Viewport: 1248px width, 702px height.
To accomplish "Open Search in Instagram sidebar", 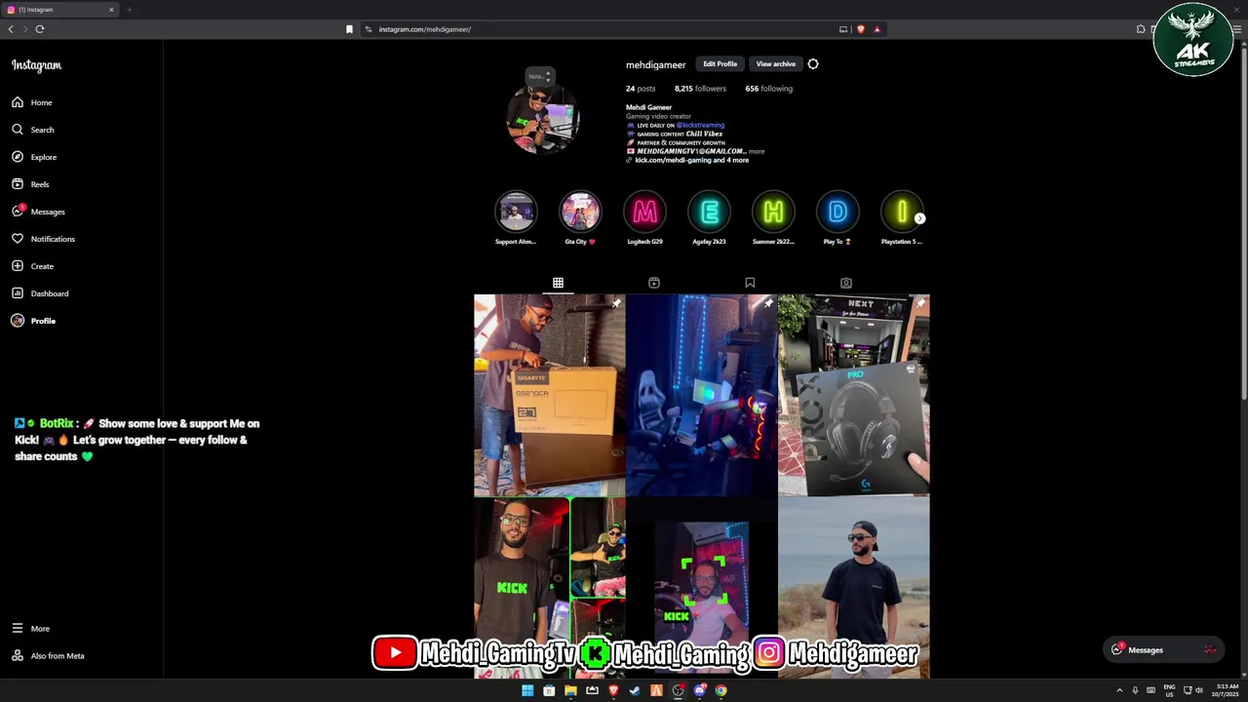I will point(33,130).
